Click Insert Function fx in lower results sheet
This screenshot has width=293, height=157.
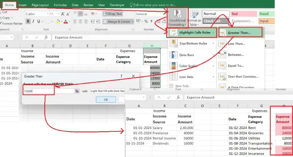pos(178,97)
